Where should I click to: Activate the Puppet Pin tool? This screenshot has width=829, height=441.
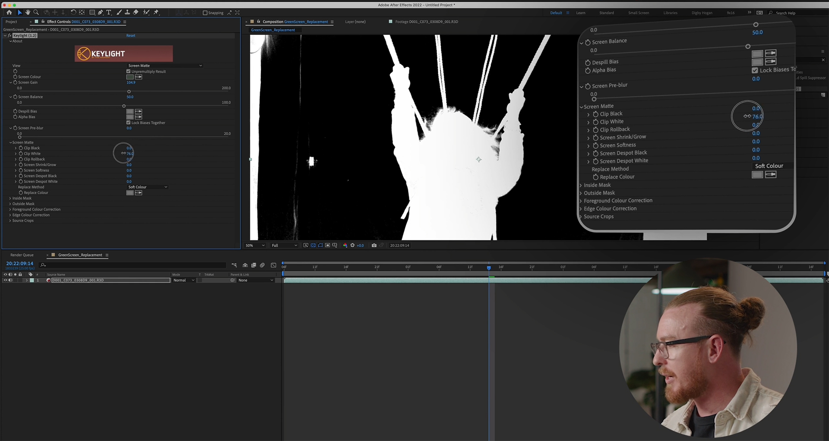point(156,13)
